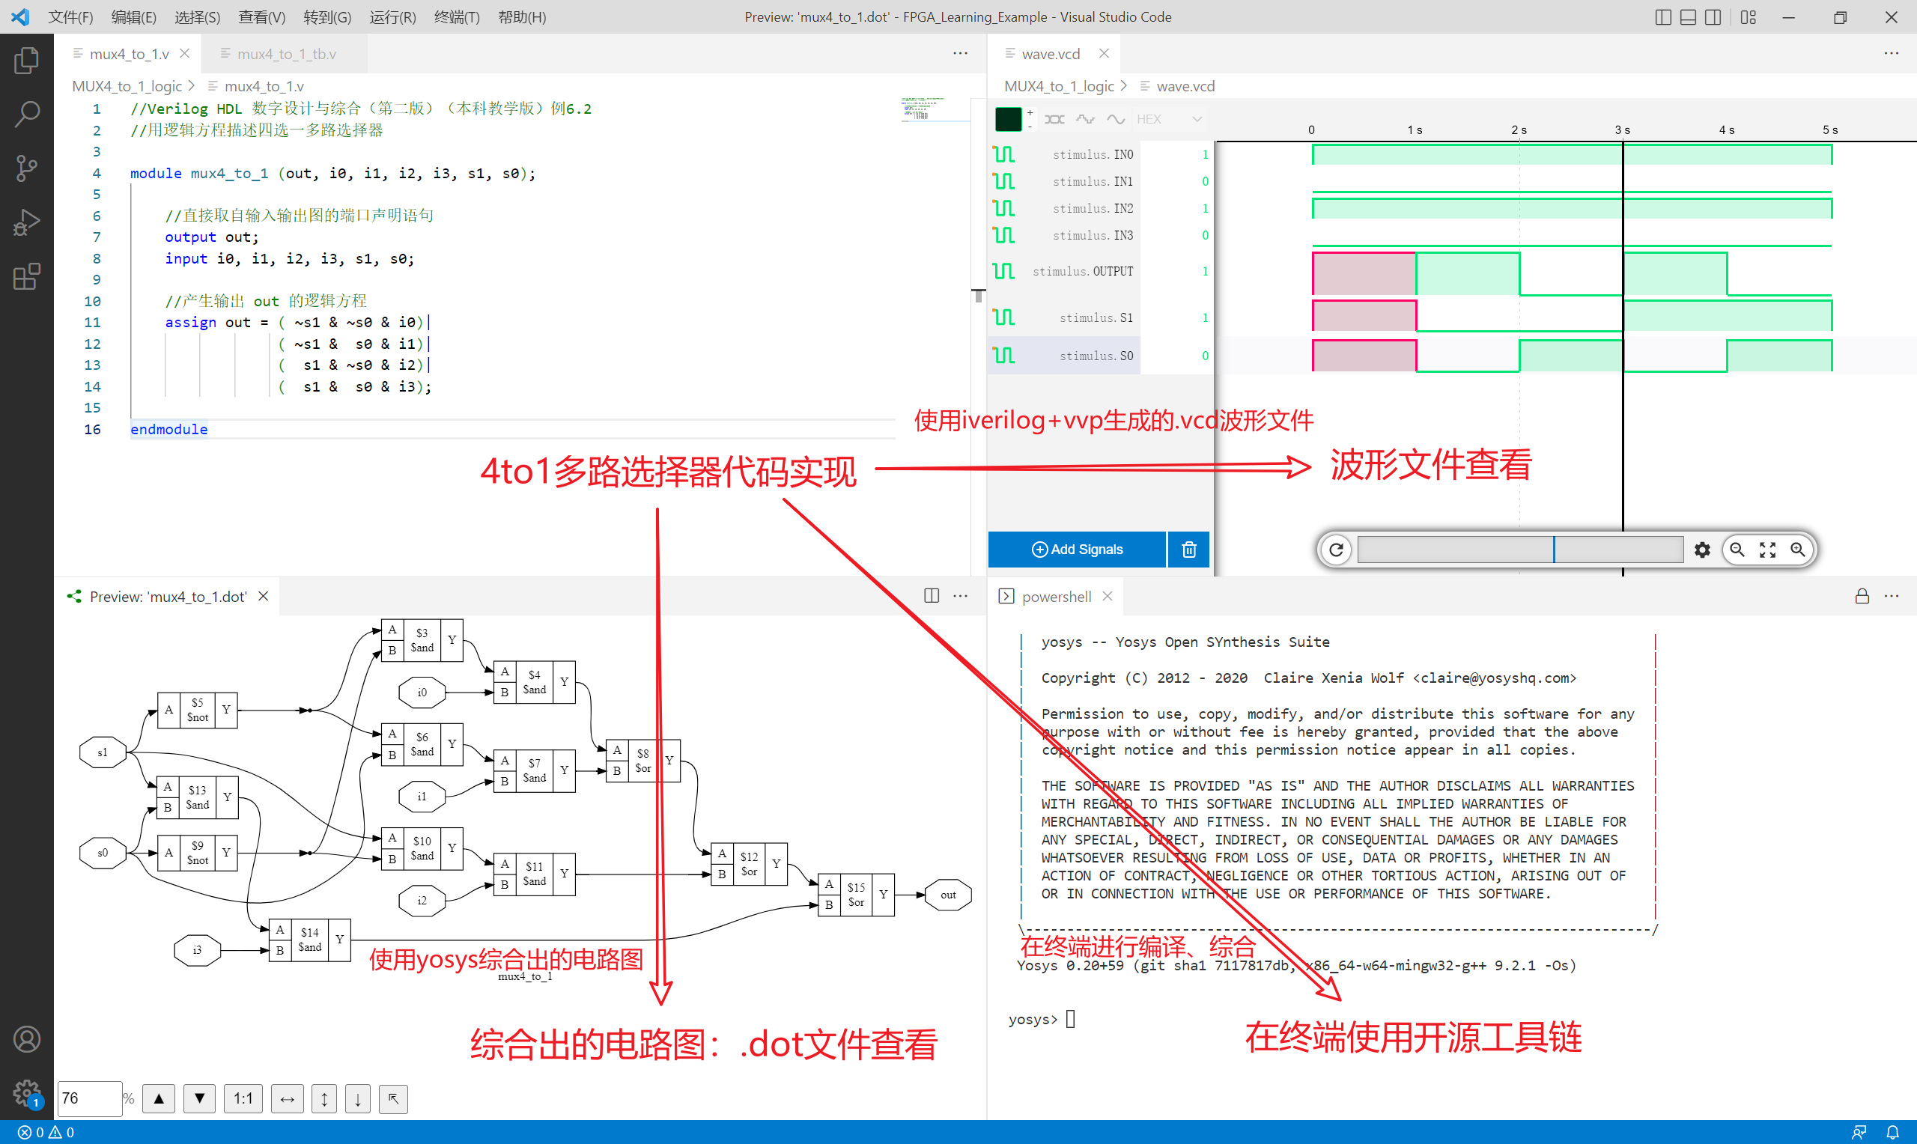Viewport: 1917px width, 1144px height.
Task: Click the down arrow graph preview button
Action: pyautogui.click(x=358, y=1098)
